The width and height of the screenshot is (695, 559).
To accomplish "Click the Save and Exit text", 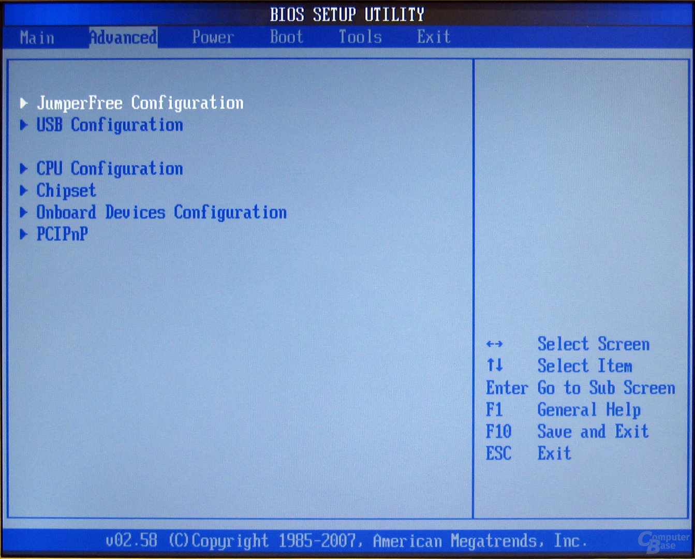I will click(593, 431).
